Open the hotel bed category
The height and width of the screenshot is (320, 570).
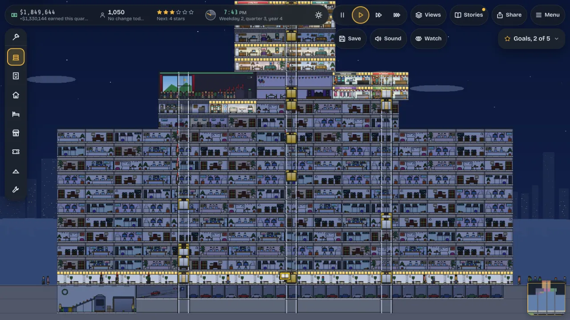(16, 114)
